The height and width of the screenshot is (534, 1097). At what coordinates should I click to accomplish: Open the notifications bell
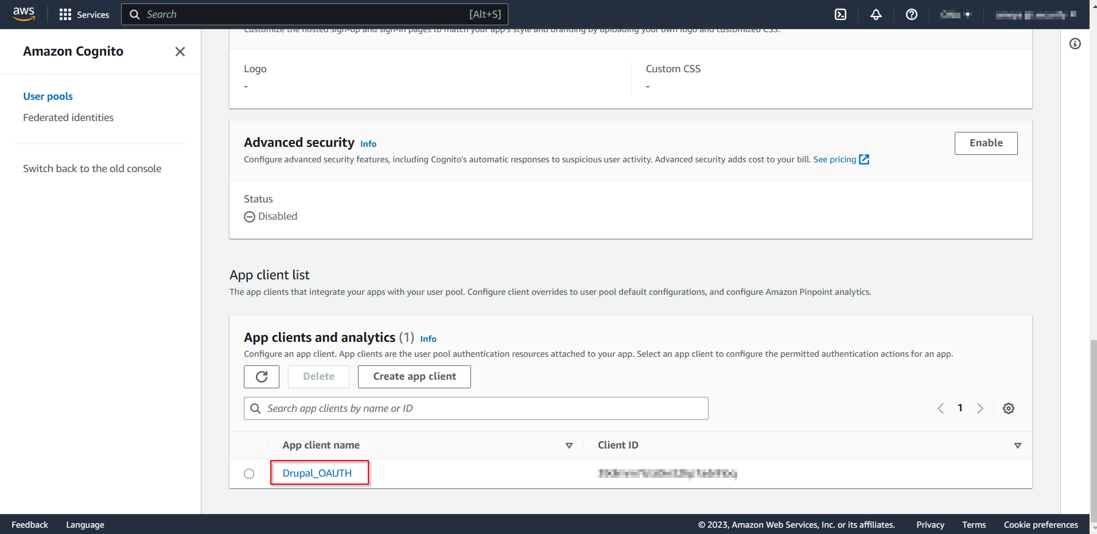point(876,14)
